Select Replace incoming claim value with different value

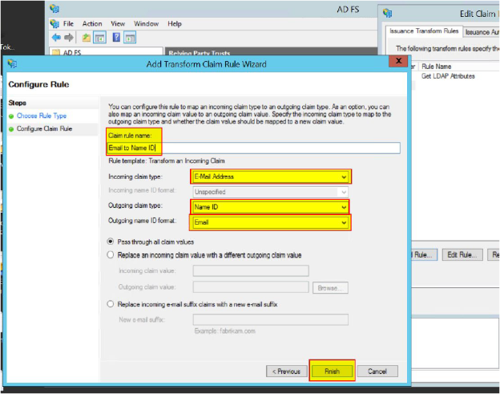[111, 255]
